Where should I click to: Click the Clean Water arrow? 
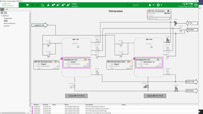tap(192, 30)
